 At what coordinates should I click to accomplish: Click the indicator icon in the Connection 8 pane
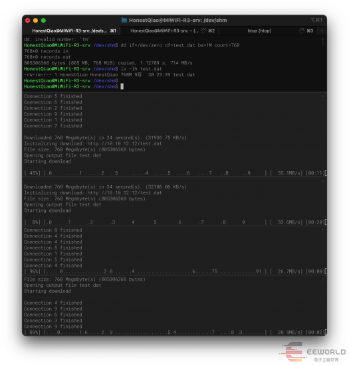[x=322, y=232]
